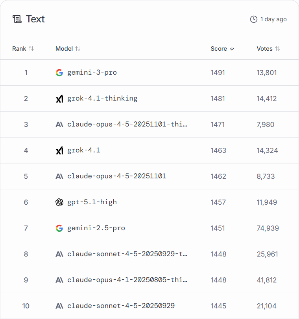Click the 1 day ago timestamp
The width and height of the screenshot is (299, 319).
tap(273, 19)
